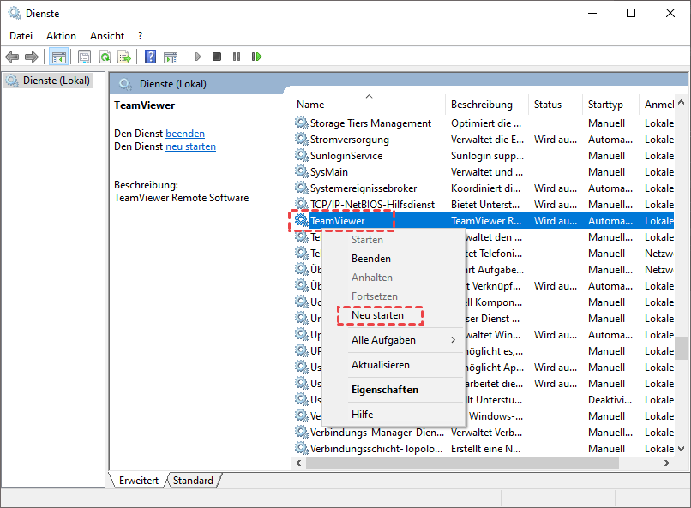Open the Ansicht menu
Screen dimensions: 691x508
(106, 36)
